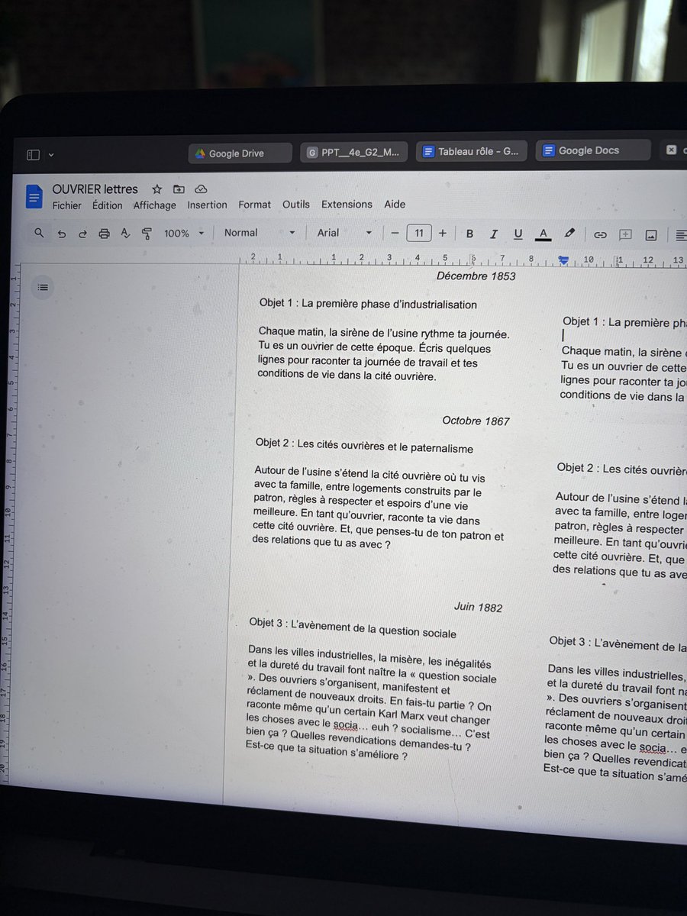This screenshot has height=916, width=687.
Task: Switch to the Google Drive tab
Action: [x=240, y=153]
